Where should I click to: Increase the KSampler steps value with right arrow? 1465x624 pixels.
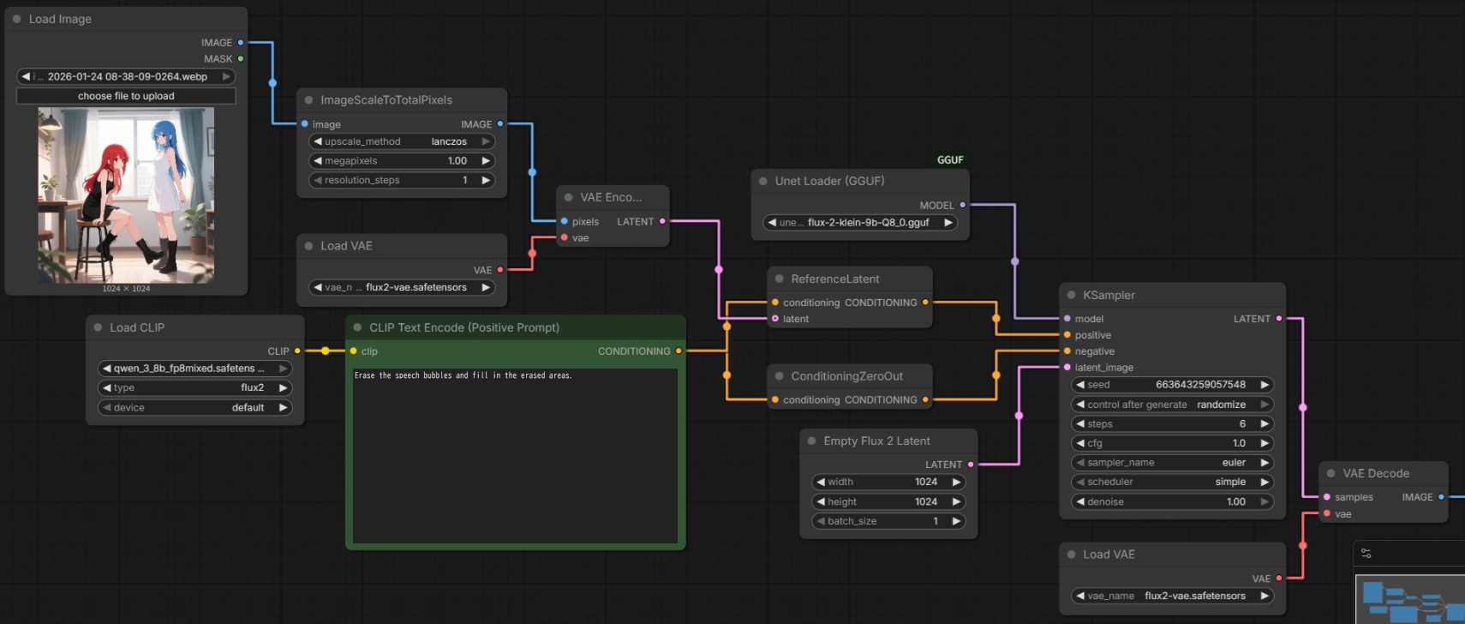(x=1265, y=423)
